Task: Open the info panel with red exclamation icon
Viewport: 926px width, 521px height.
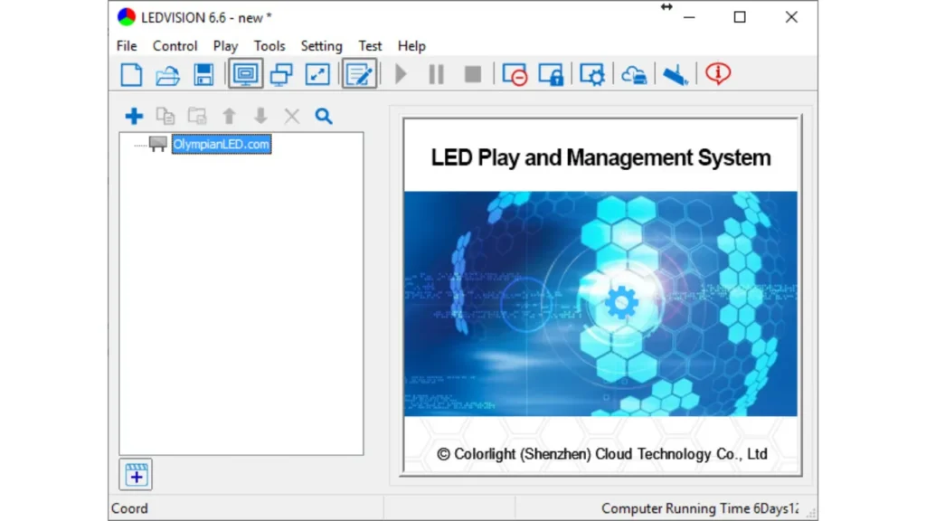Action: tap(717, 74)
